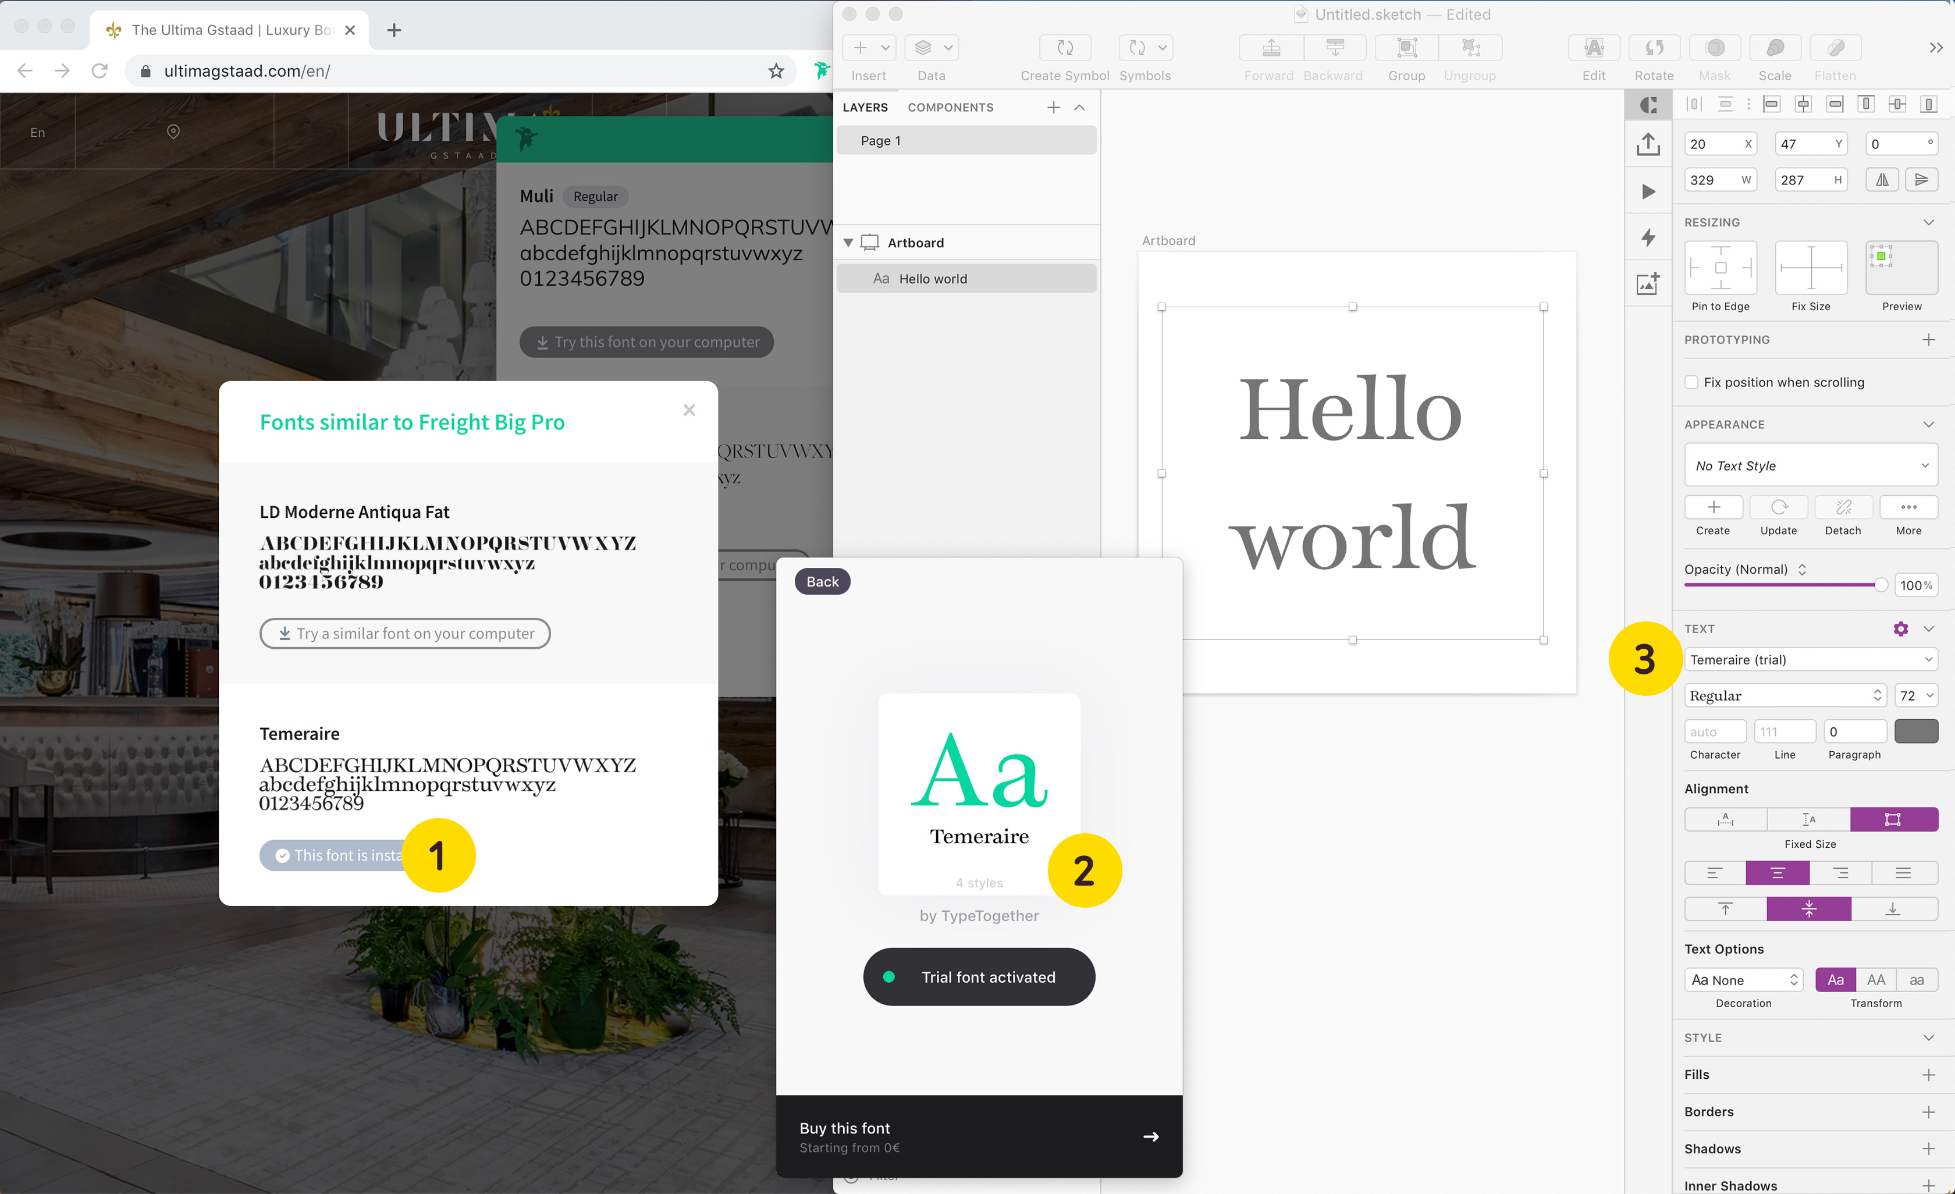Viewport: 1955px width, 1194px height.
Task: Expand the STYLE section panel
Action: point(1930,1037)
